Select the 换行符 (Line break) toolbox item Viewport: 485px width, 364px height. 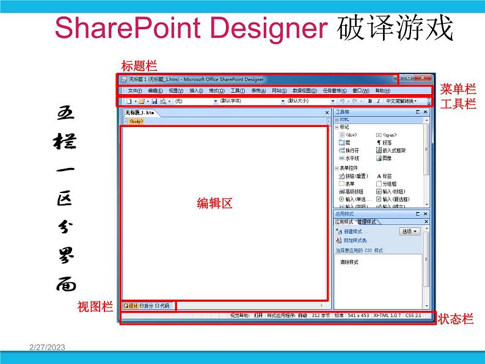pos(349,150)
